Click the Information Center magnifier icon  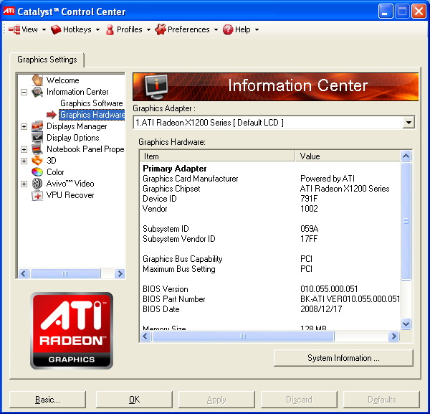pos(37,92)
